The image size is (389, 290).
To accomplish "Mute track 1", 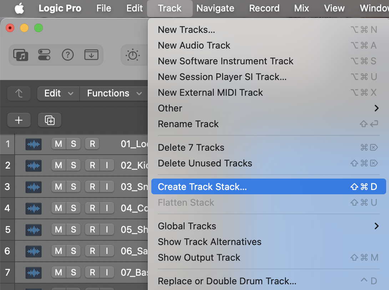I will (59, 144).
